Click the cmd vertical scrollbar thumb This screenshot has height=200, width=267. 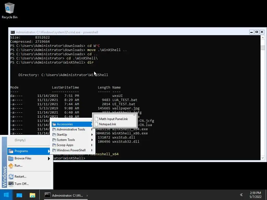[263, 48]
